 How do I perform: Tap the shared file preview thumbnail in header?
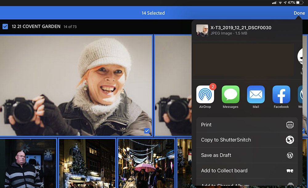click(202, 31)
